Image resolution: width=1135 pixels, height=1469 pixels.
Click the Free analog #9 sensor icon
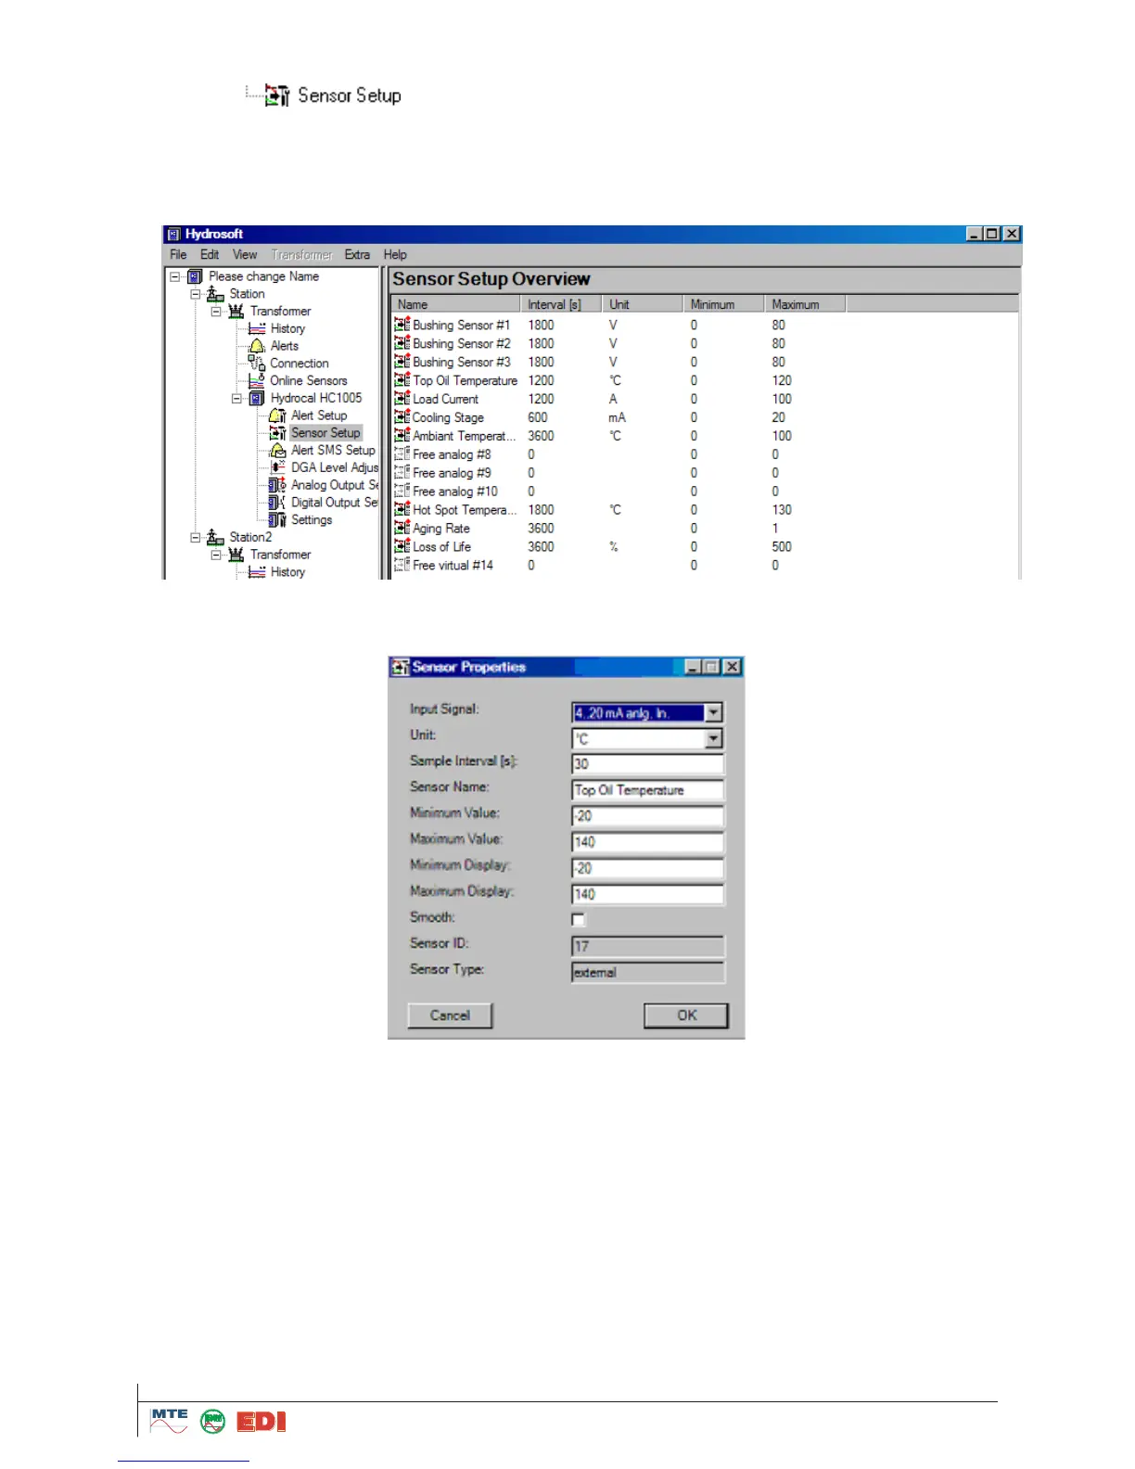(402, 472)
